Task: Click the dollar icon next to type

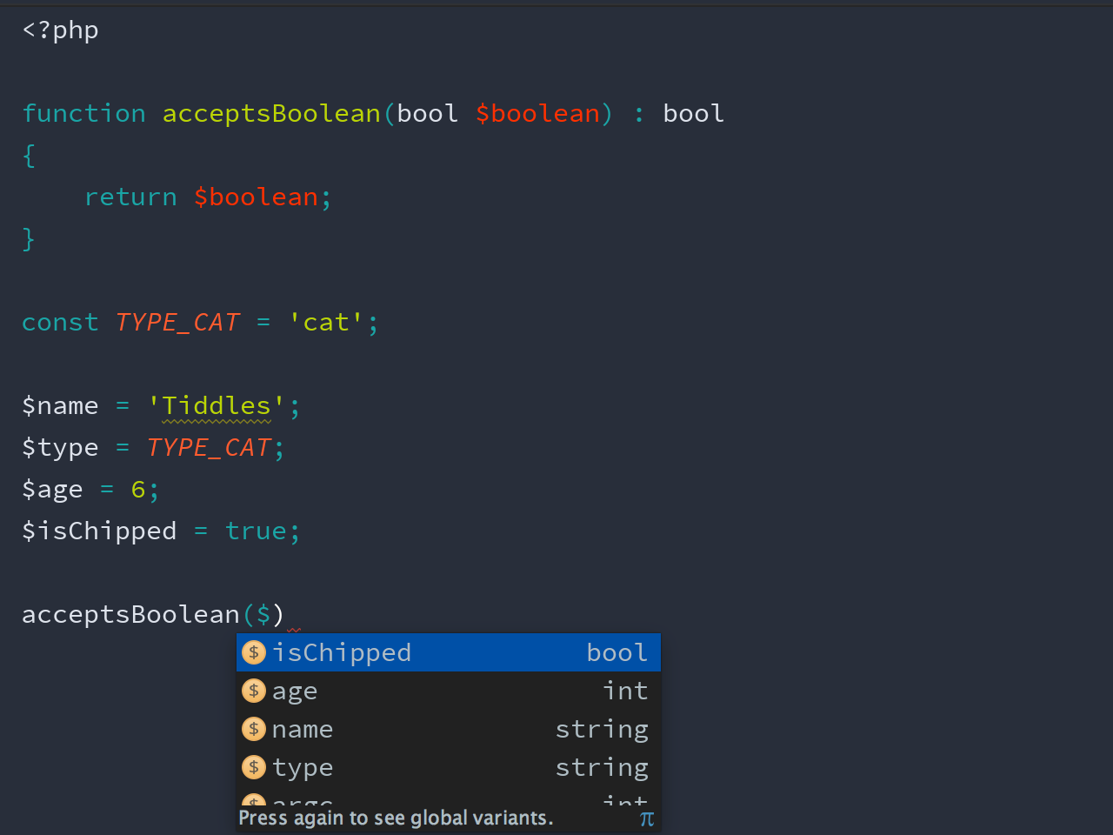Action: [254, 767]
